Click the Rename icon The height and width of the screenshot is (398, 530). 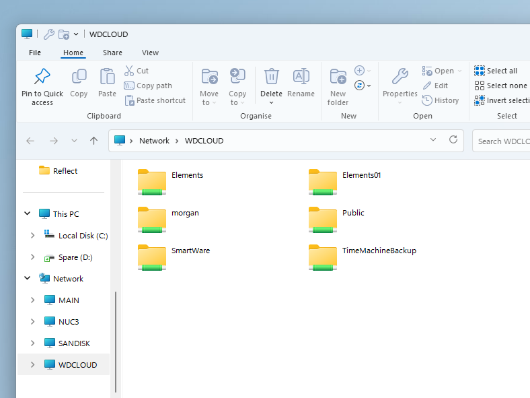(301, 76)
